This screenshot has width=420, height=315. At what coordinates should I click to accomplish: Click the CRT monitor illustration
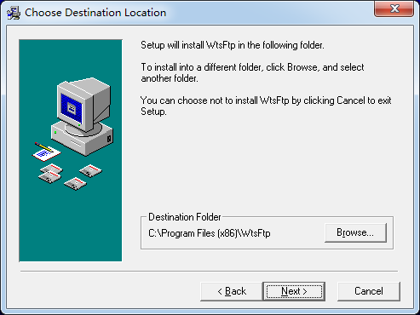click(x=83, y=105)
